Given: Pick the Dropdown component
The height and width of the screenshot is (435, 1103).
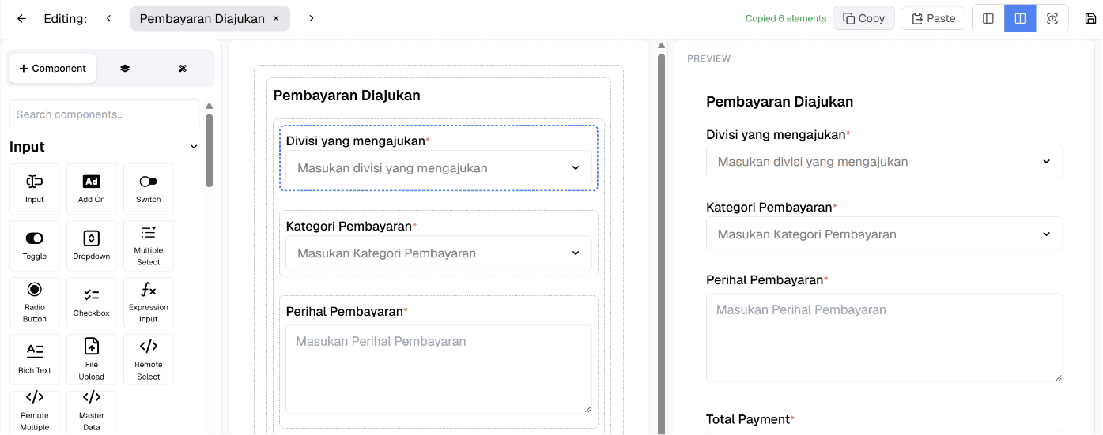Looking at the screenshot, I should pos(92,246).
